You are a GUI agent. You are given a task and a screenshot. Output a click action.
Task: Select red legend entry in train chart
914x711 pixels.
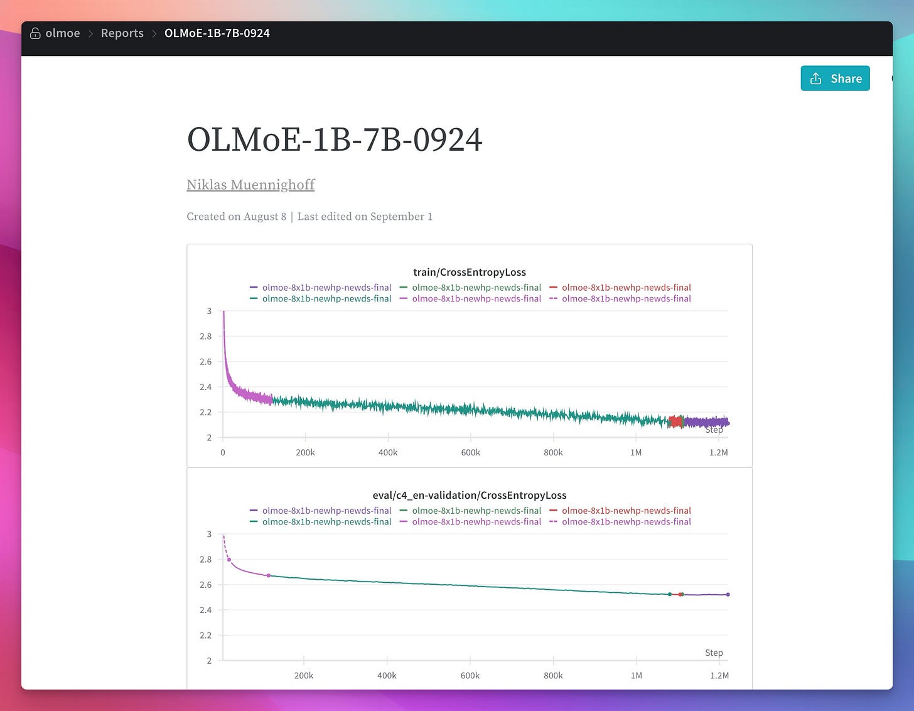(620, 288)
